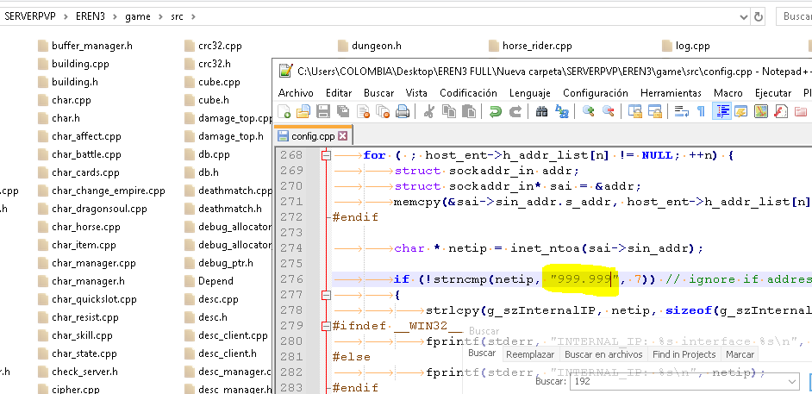Open the Herramientas menu
Screen dimensions: 812x394
[671, 93]
